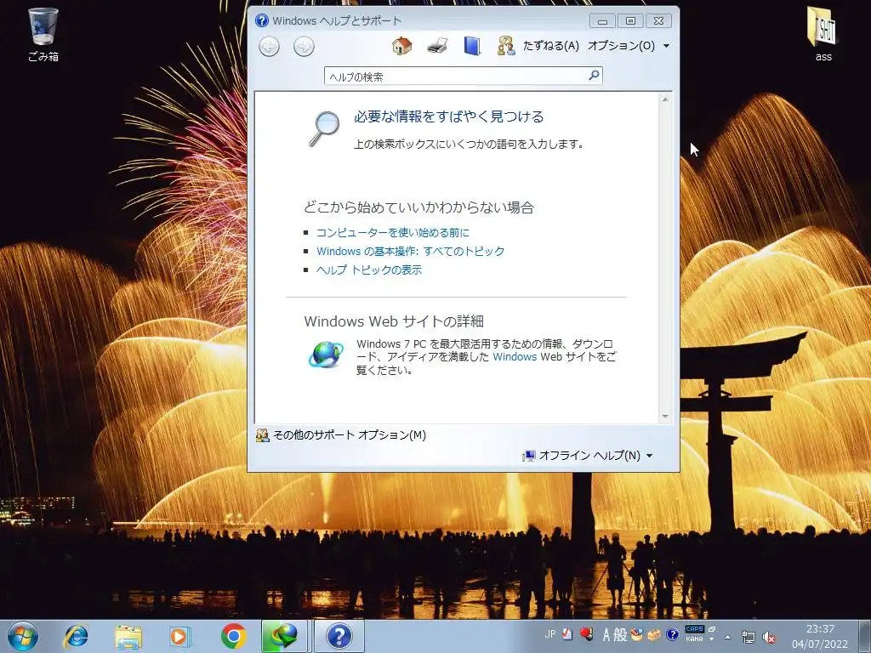Click the heading 必要な情報をすばやく見つける
The height and width of the screenshot is (653, 871).
click(x=449, y=116)
